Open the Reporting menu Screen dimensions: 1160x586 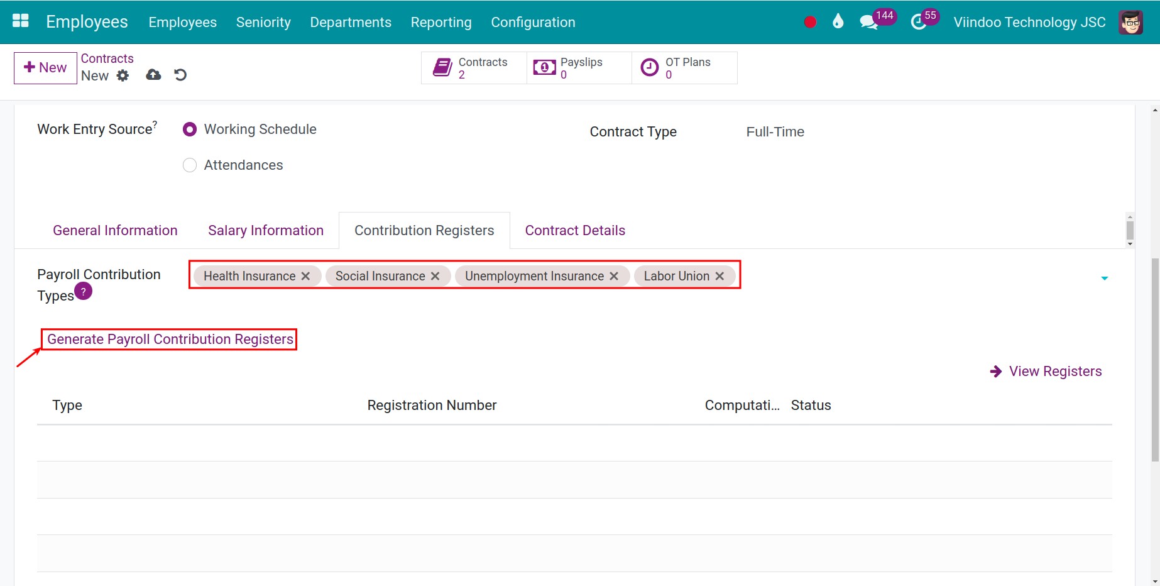441,22
